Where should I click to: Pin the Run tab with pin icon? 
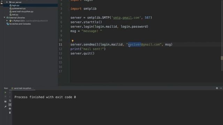point(6,107)
